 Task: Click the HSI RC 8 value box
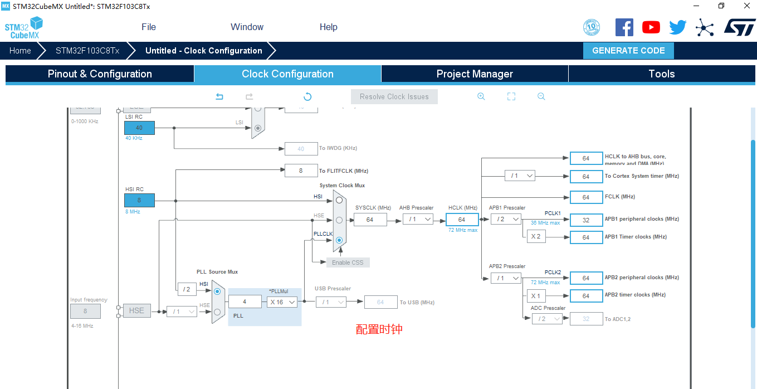(139, 200)
